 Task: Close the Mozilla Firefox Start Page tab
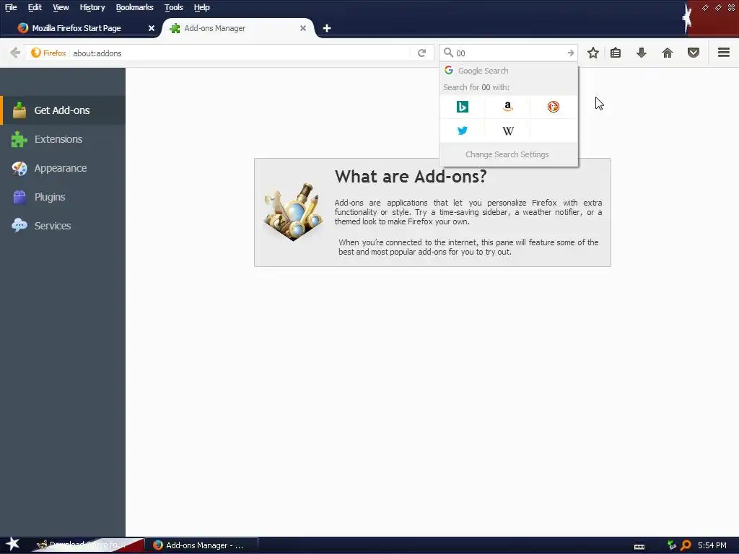click(x=152, y=28)
